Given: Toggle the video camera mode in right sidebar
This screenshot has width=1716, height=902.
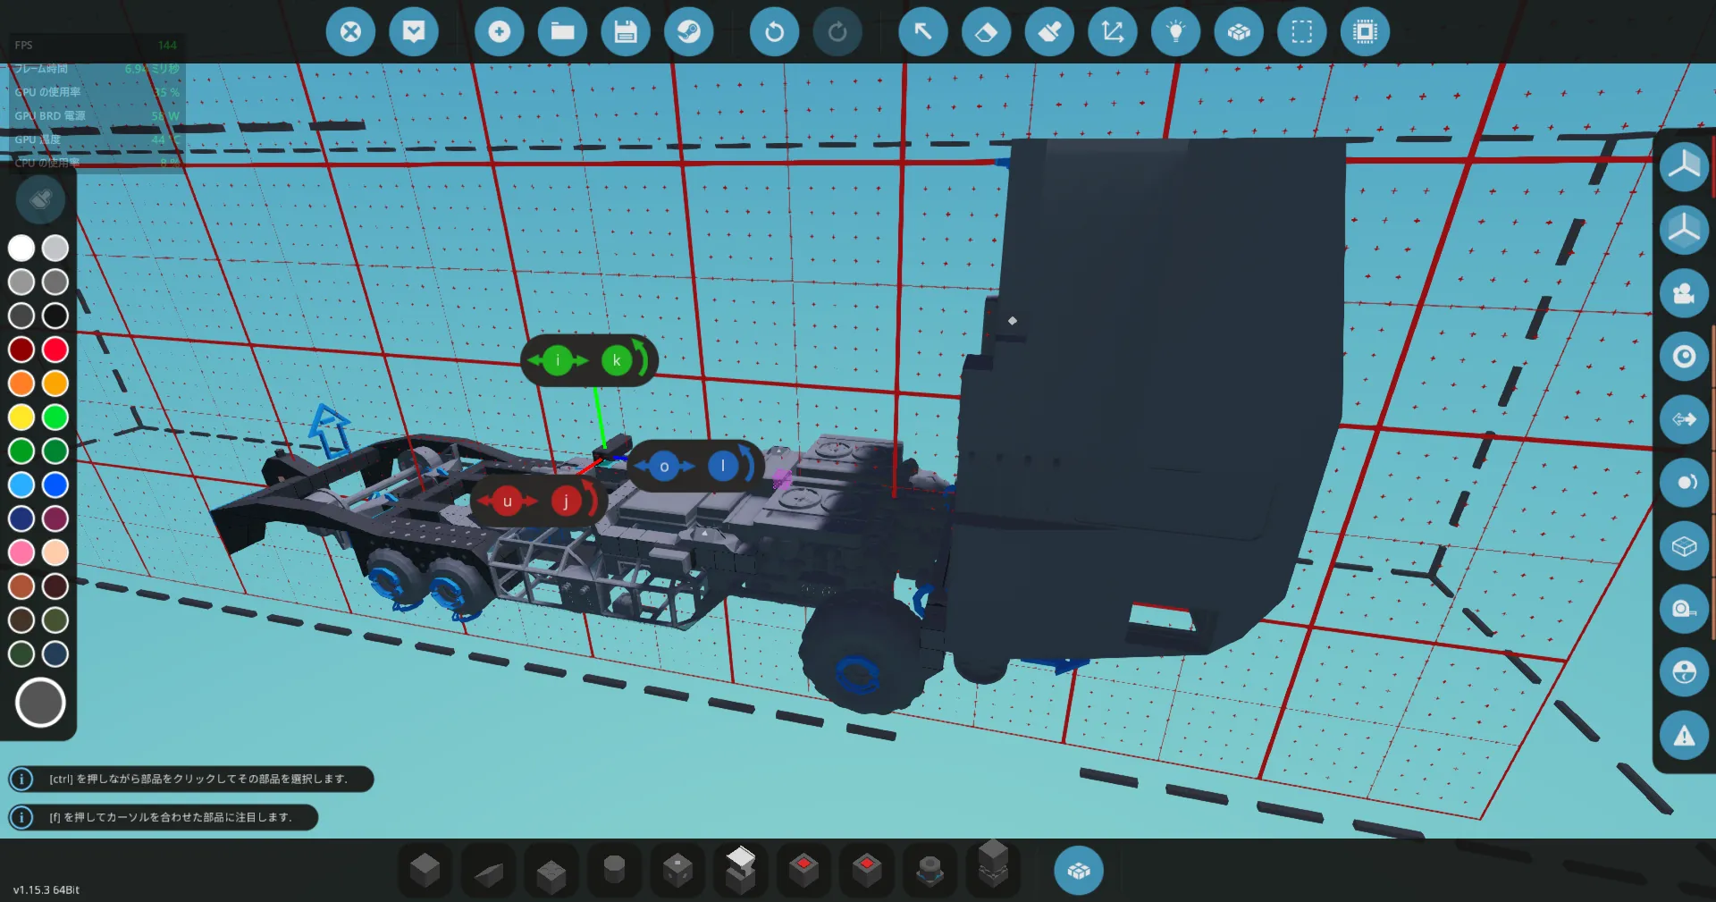Looking at the screenshot, I should tap(1684, 293).
